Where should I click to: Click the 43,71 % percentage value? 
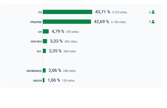coord(103,12)
